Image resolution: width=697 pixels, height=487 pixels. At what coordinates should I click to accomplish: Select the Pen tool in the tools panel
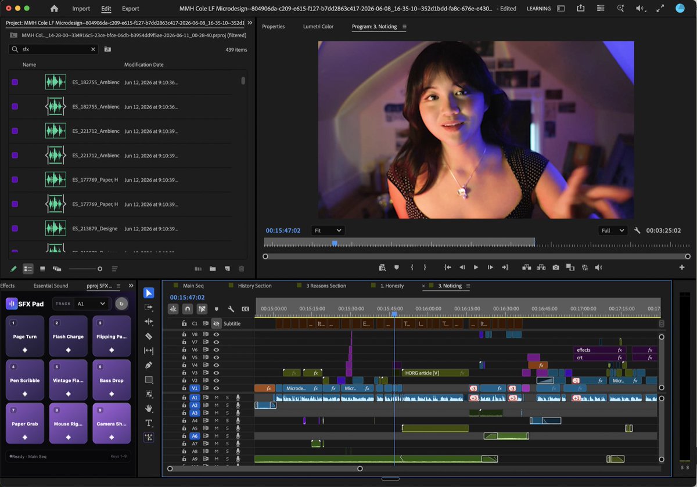149,365
